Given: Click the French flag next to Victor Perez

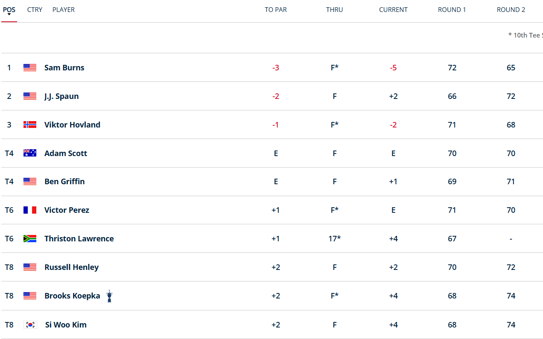Looking at the screenshot, I should click(x=29, y=210).
